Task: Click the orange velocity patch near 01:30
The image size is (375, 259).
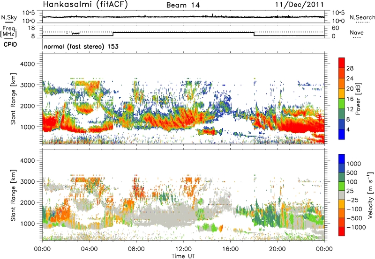Action: point(61,214)
